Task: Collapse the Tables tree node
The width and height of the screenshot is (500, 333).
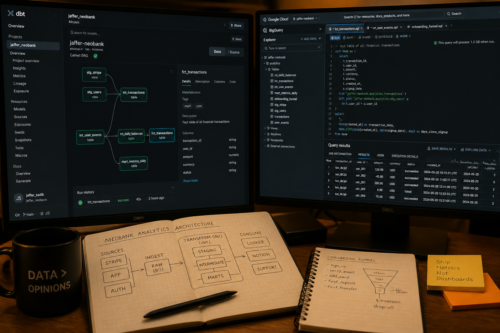Action: pyautogui.click(x=266, y=69)
